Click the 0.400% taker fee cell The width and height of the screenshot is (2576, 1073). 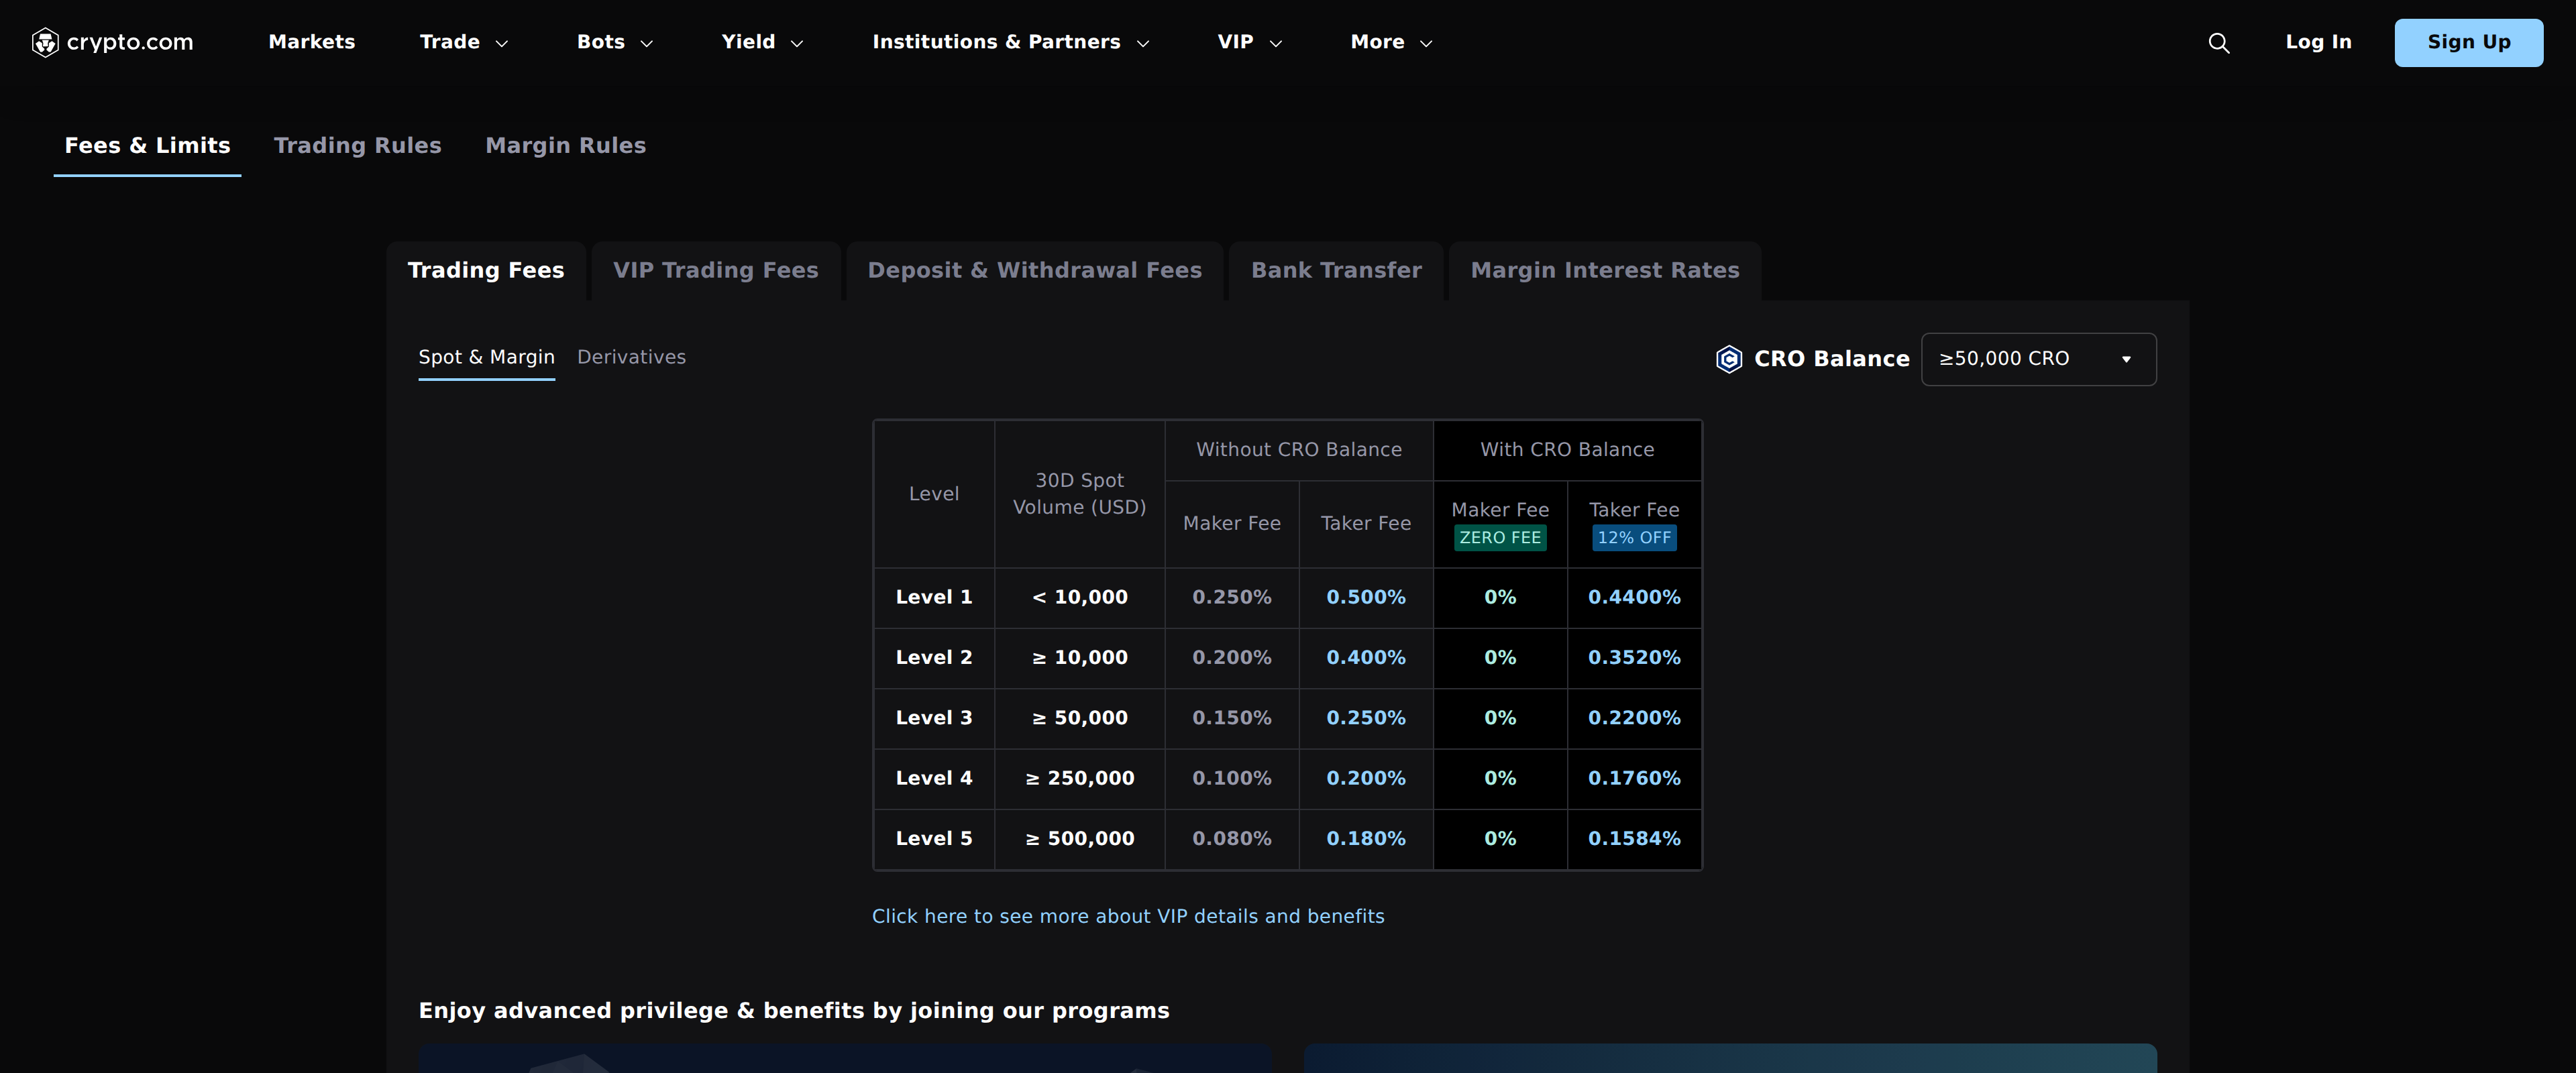1366,658
